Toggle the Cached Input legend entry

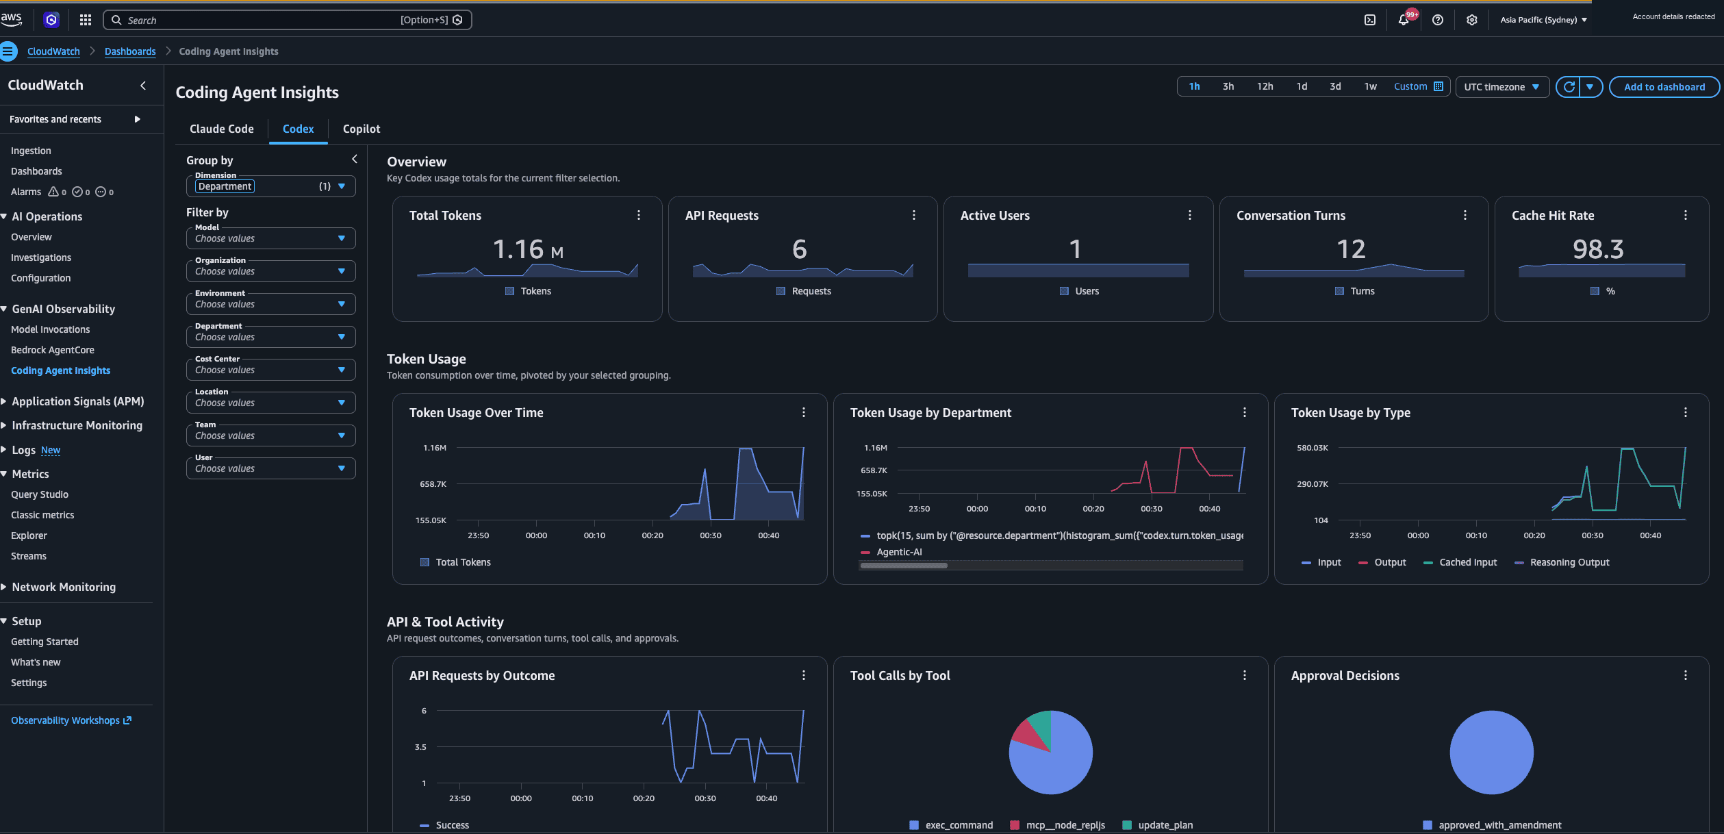1460,562
